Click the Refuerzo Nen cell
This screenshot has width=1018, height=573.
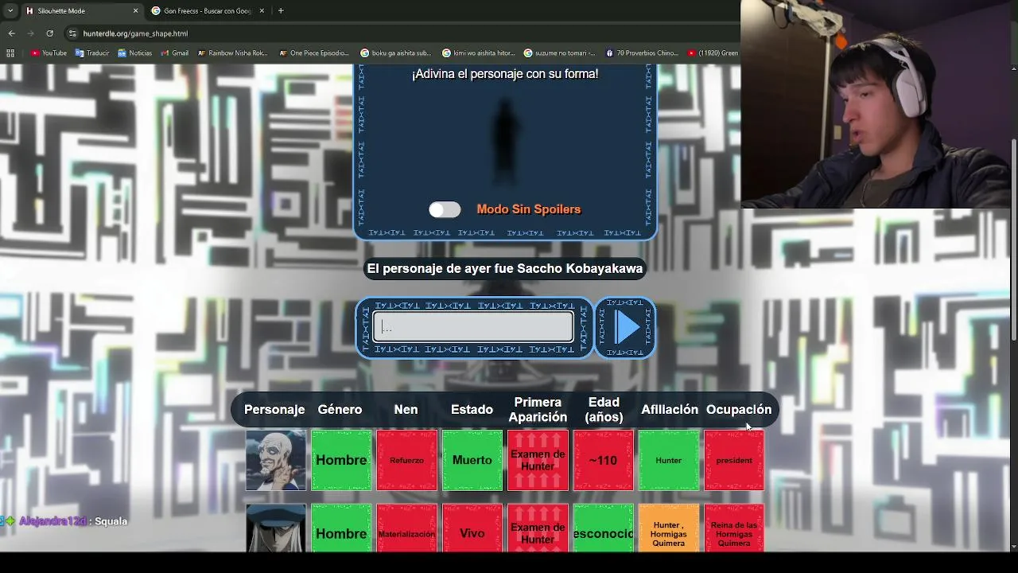(x=406, y=460)
